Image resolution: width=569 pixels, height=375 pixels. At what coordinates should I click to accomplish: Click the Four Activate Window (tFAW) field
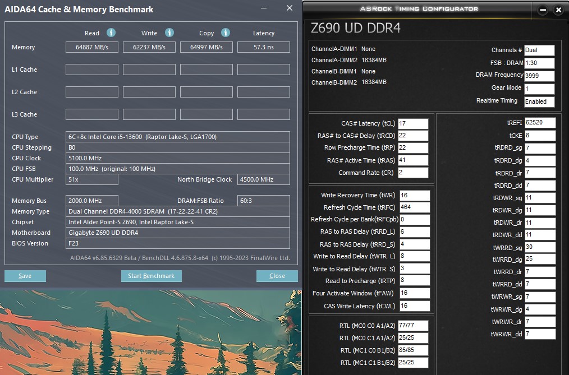click(415, 293)
